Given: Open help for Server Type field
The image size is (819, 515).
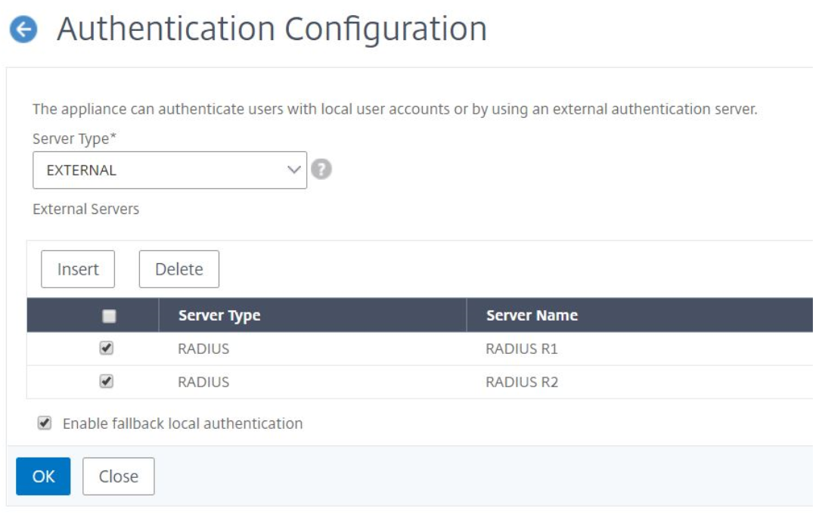Looking at the screenshot, I should click(321, 169).
